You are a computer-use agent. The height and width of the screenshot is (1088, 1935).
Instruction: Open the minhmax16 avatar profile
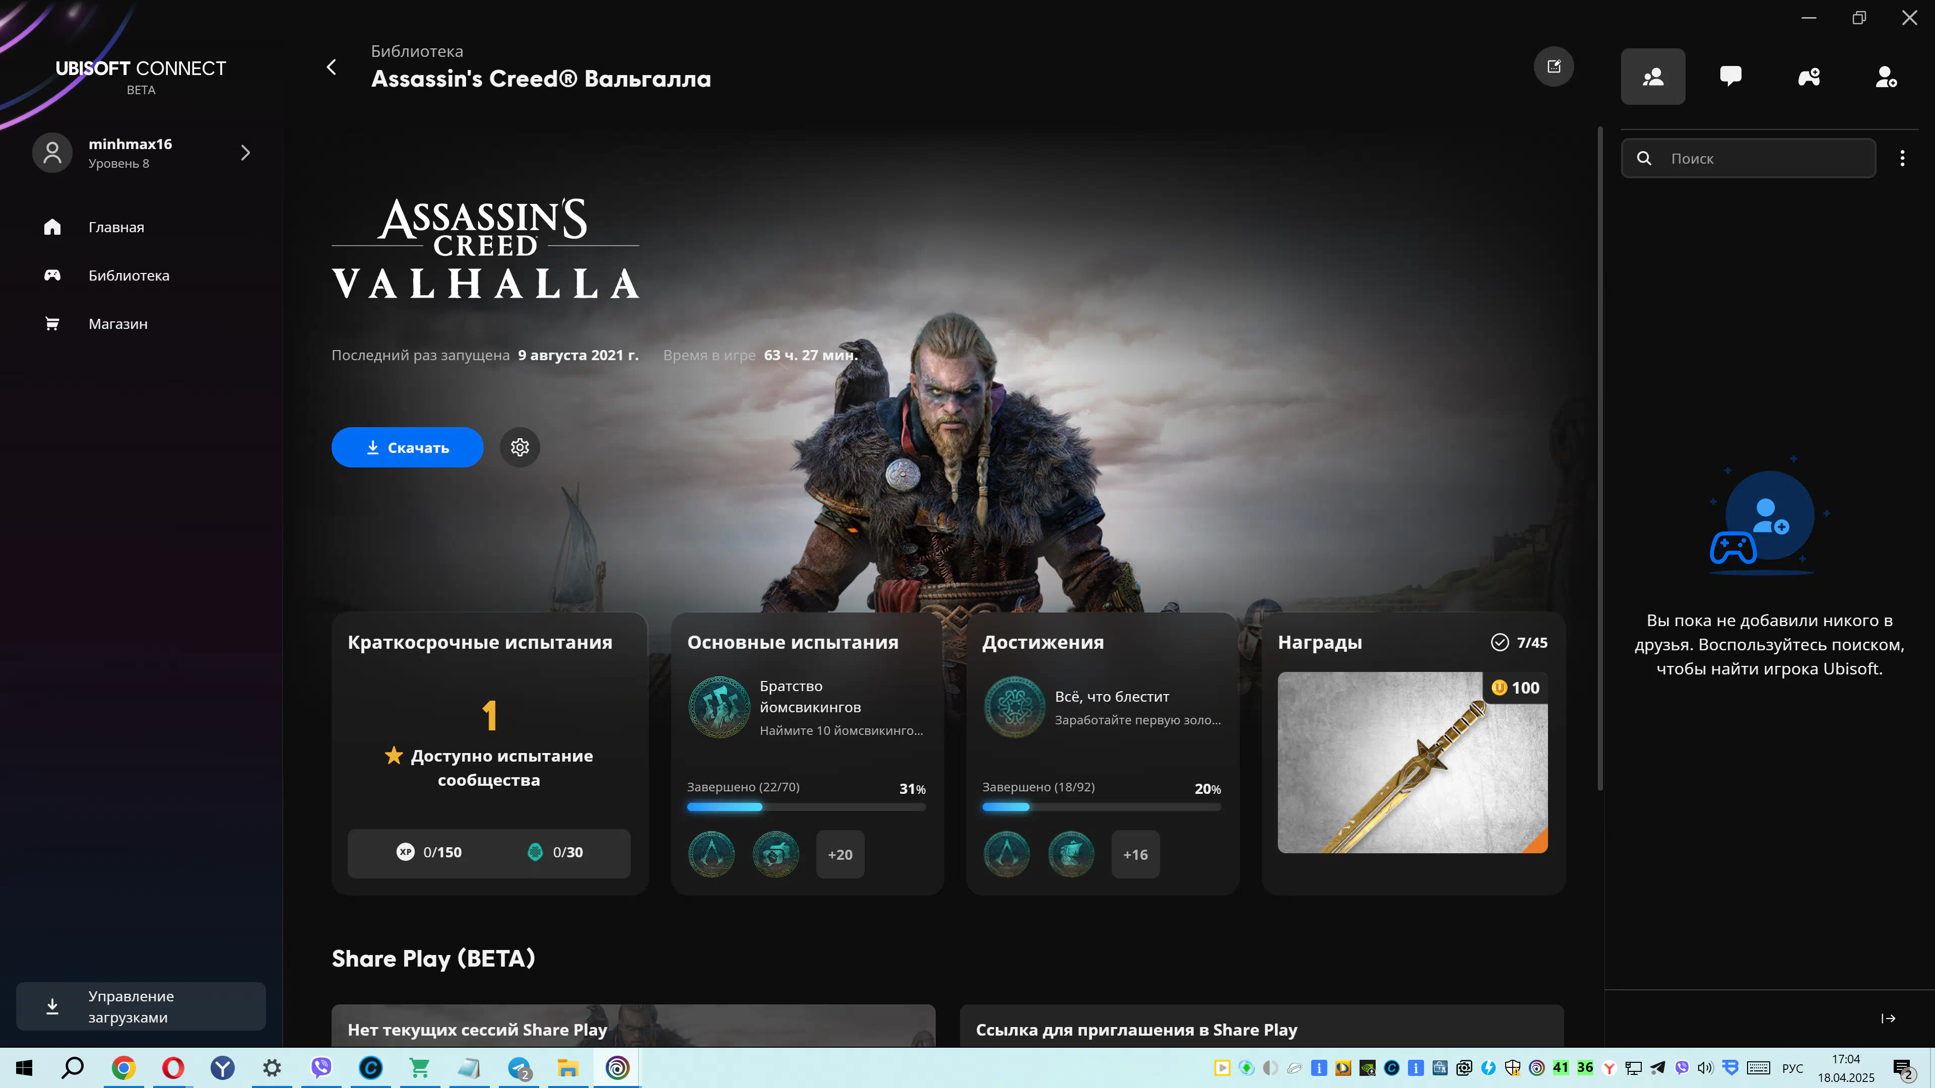coord(52,153)
